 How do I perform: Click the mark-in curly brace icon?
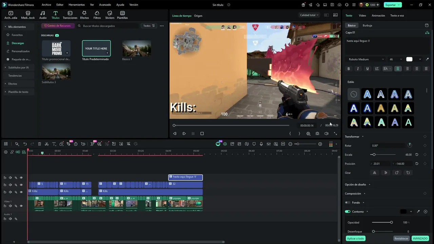(290, 134)
